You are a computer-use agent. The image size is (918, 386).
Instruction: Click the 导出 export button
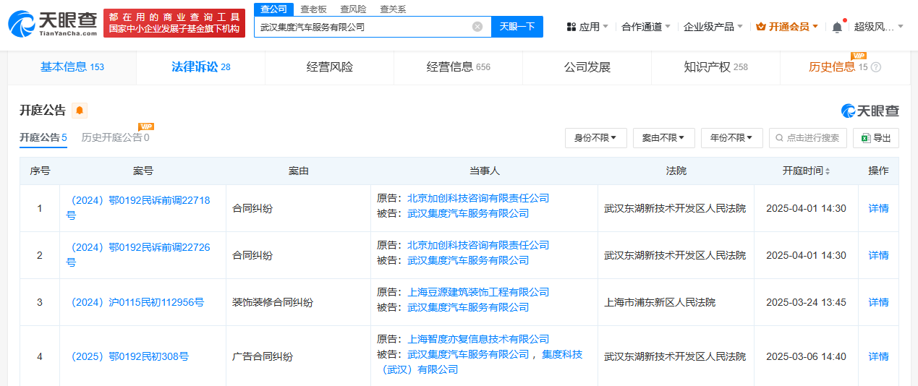click(x=876, y=137)
